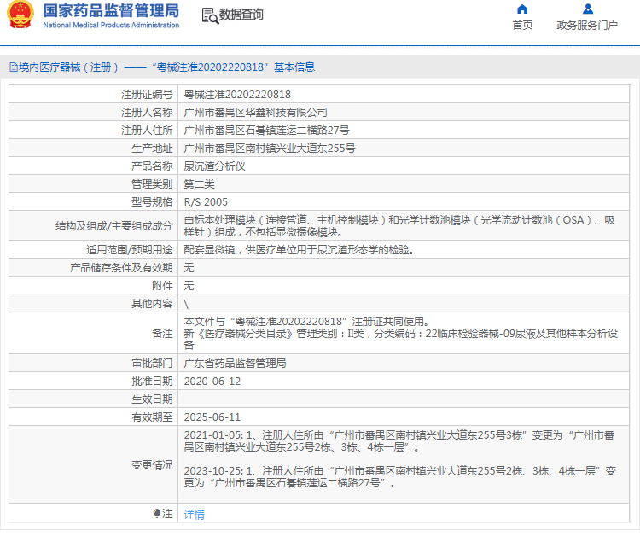Screen dimensions: 640x536
Task: Click the 其他内容 label
Action: [x=152, y=304]
